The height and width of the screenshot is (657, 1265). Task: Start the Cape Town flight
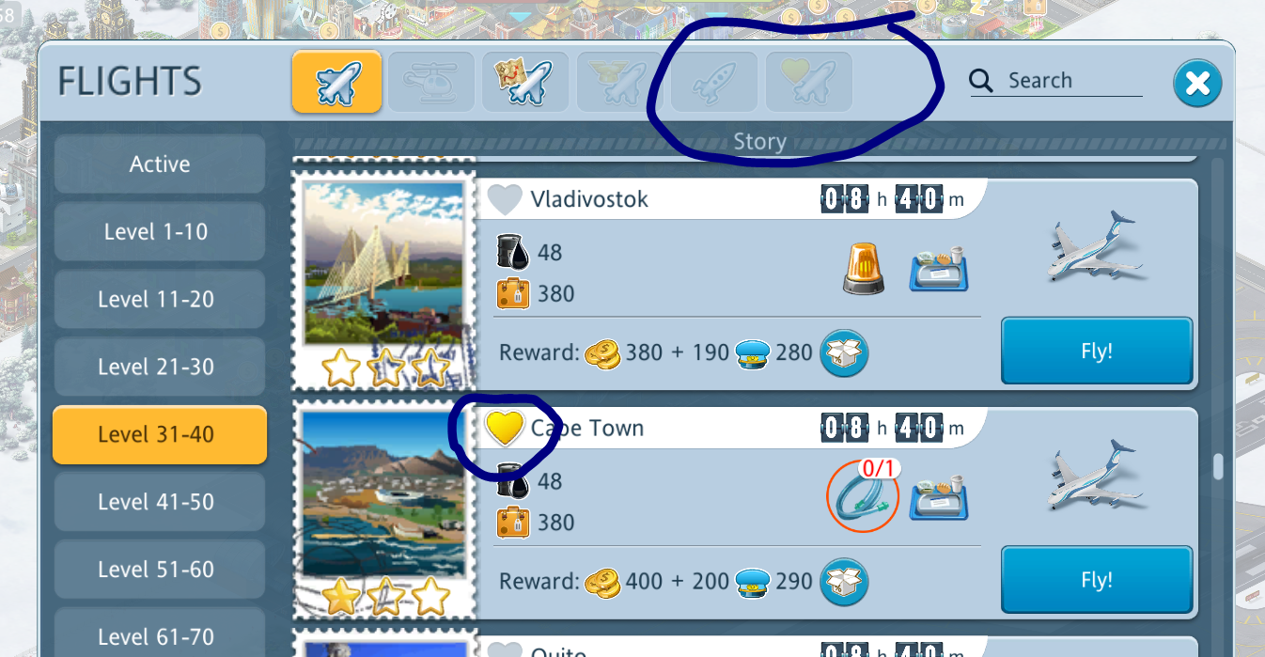point(1097,580)
